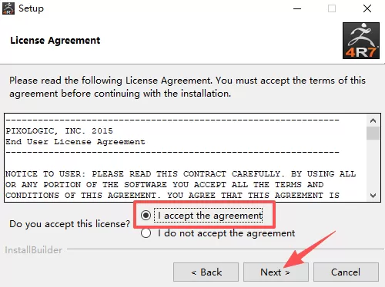Cancel the installation
Screen dimensions: 385x287
(346, 272)
